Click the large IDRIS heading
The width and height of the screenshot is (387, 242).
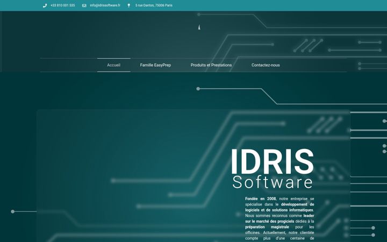272,161
